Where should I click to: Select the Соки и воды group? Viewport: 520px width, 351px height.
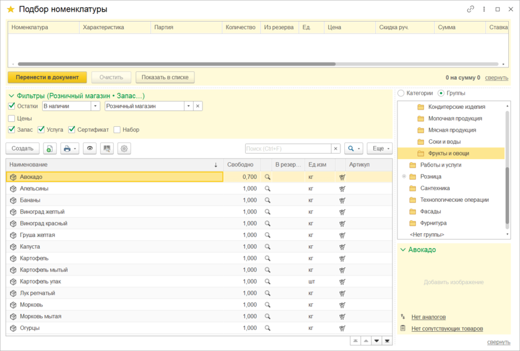[444, 142]
